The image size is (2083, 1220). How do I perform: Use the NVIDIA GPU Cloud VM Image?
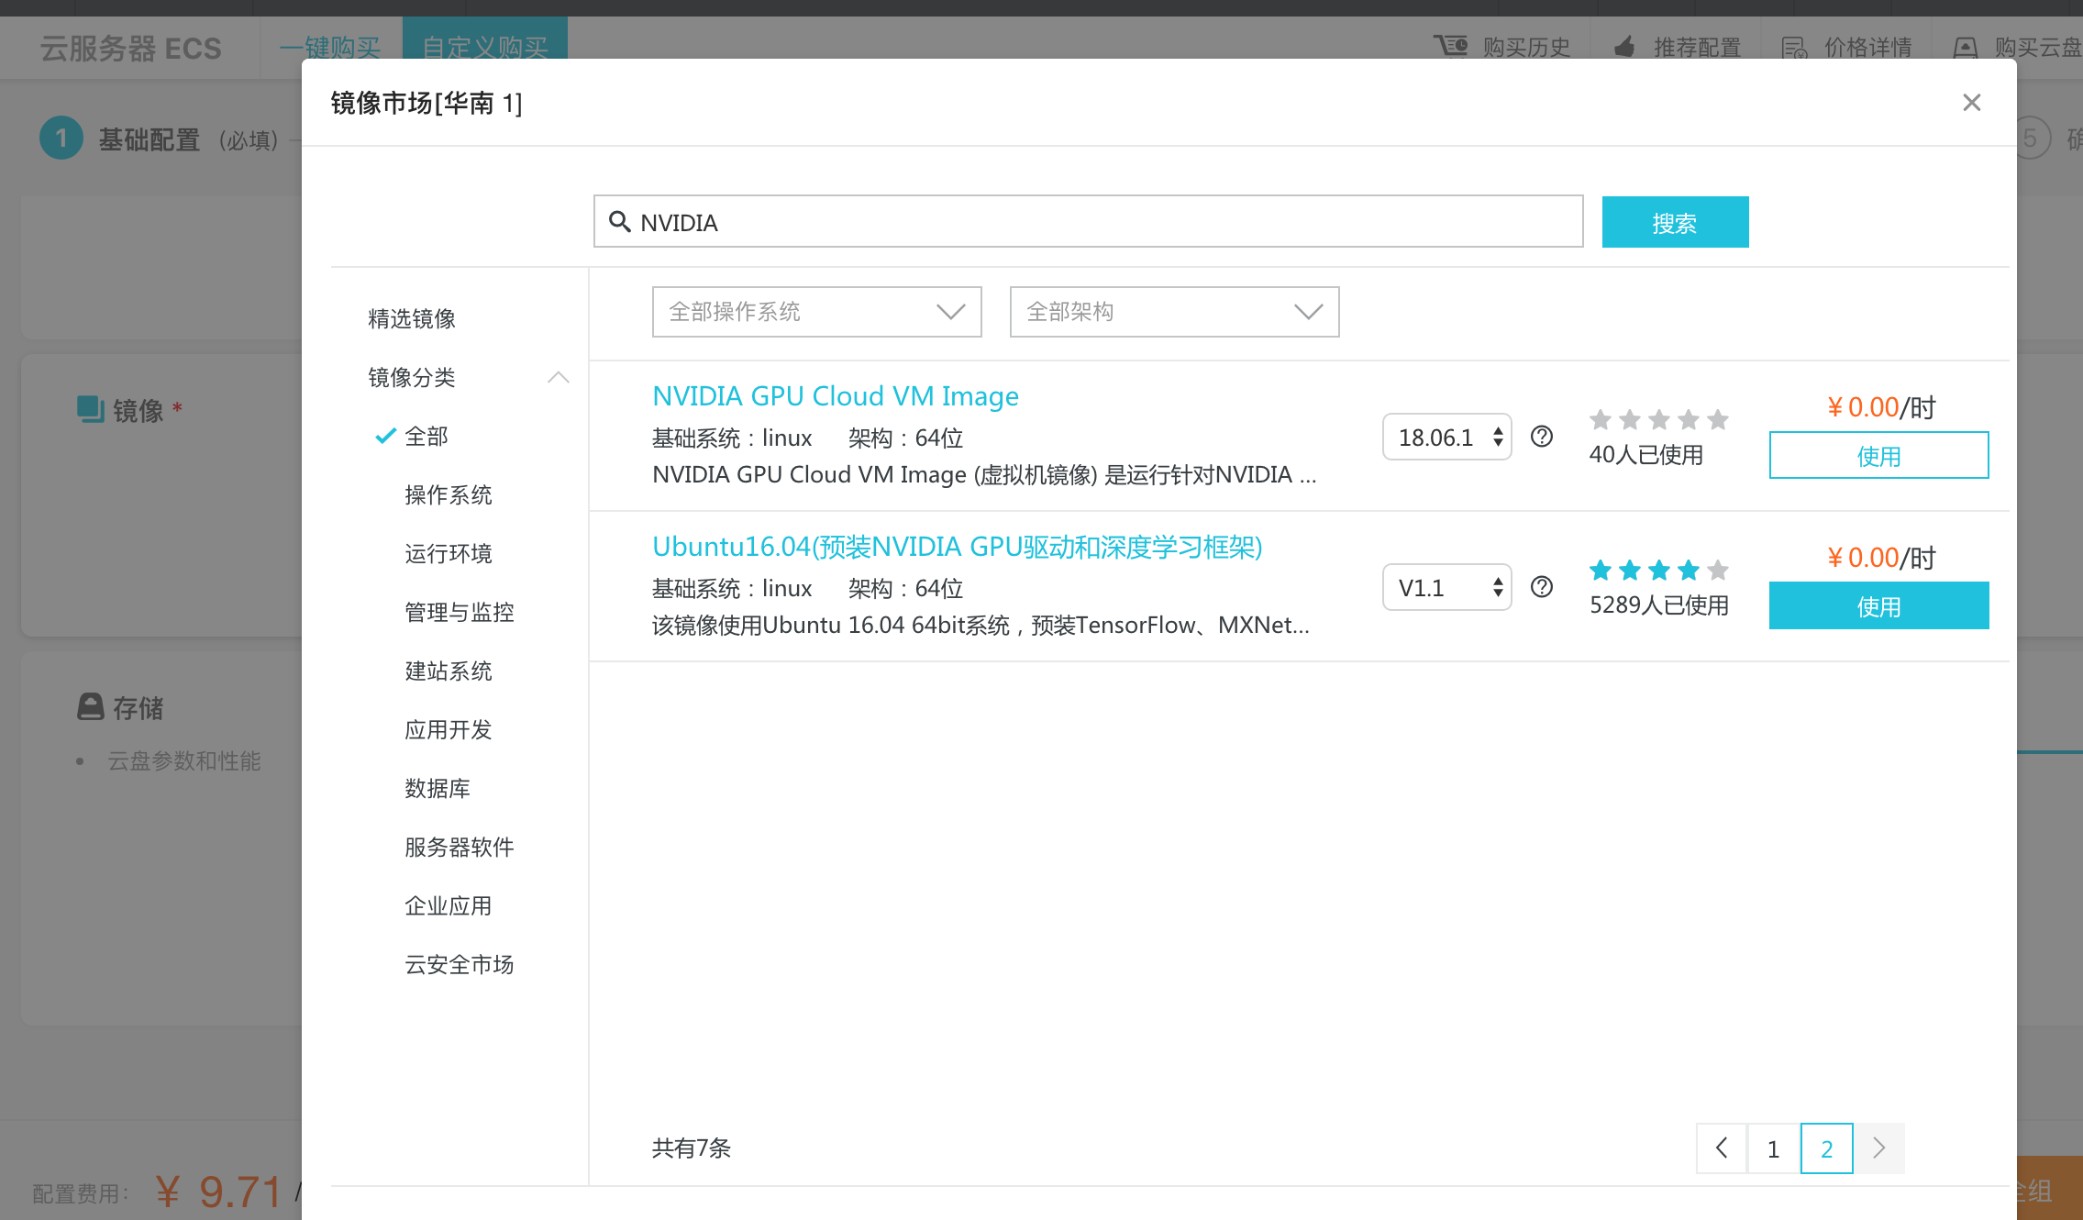1878,455
